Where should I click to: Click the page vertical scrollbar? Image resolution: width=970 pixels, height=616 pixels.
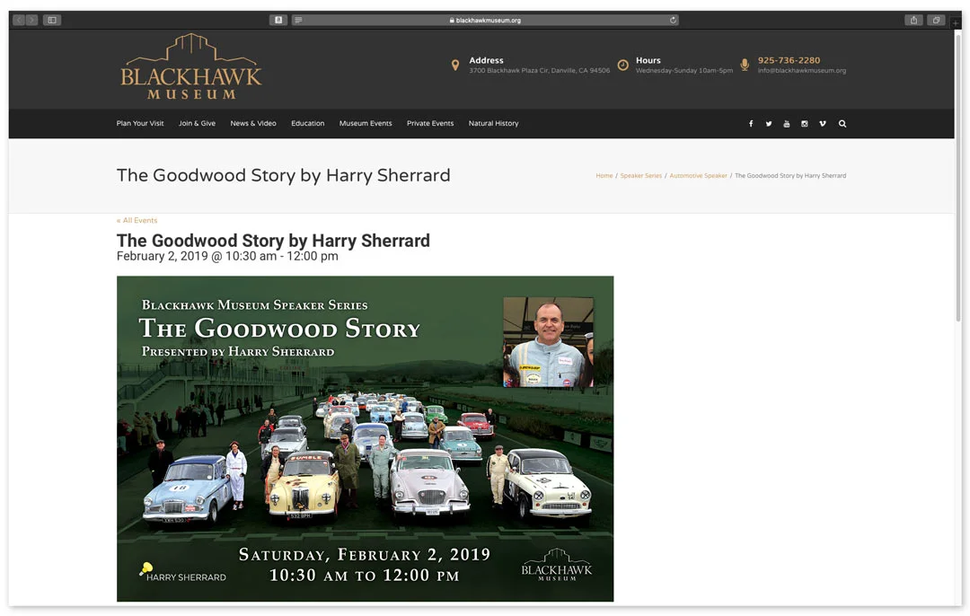coord(958,180)
